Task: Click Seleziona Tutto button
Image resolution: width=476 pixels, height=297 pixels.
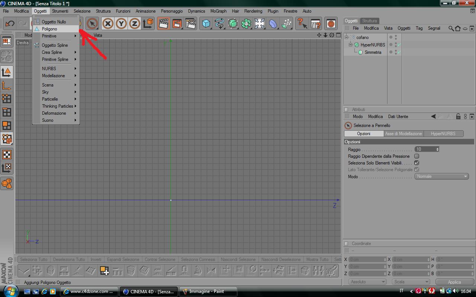Action: point(33,260)
